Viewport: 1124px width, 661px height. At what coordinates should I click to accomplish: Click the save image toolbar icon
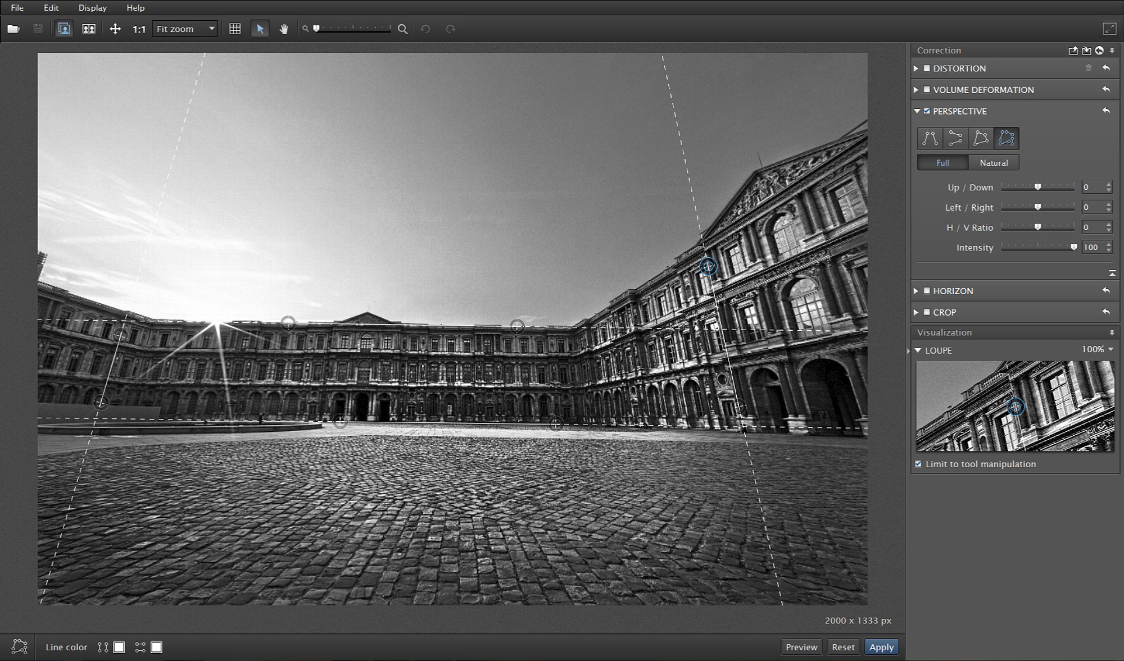click(38, 29)
